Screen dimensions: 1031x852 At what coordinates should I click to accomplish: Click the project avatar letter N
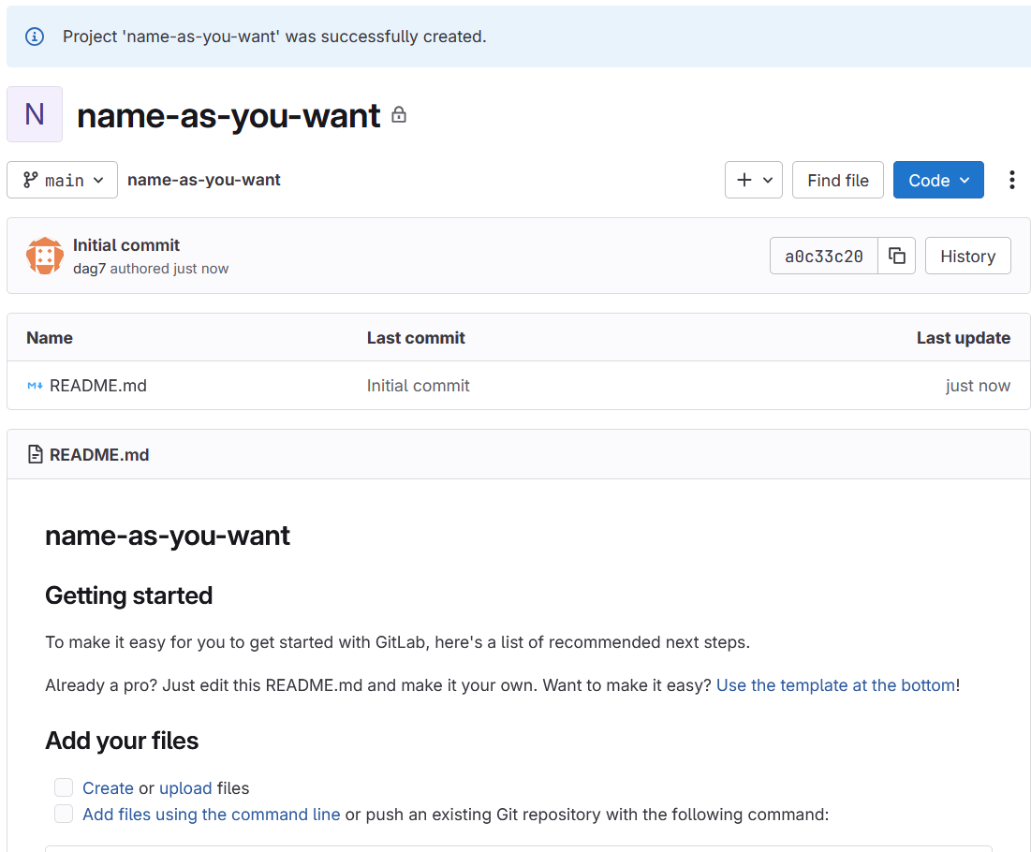[35, 114]
